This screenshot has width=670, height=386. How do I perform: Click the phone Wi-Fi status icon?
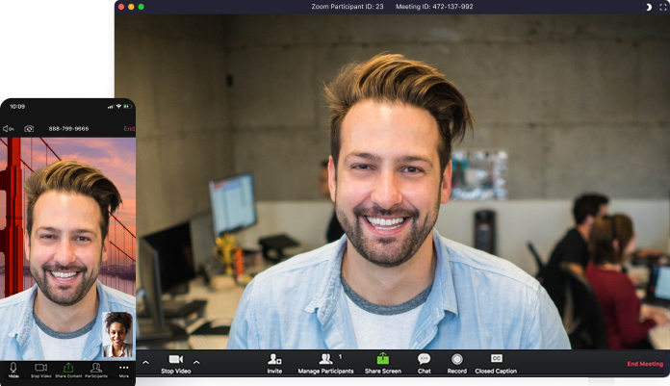click(118, 107)
